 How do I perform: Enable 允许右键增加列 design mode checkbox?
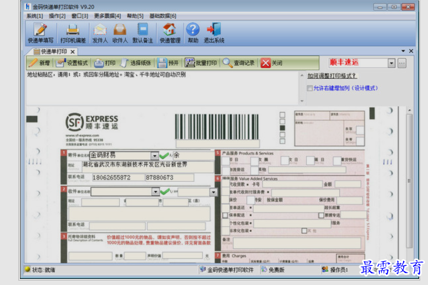click(309, 88)
